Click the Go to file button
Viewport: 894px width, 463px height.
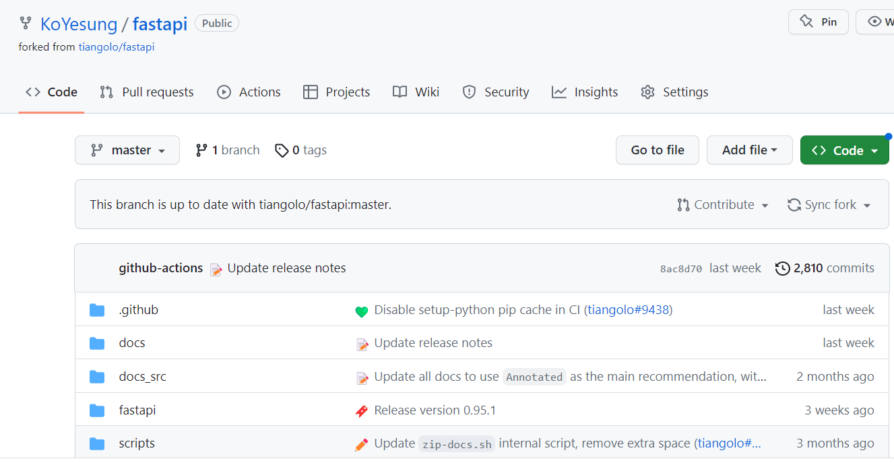(x=658, y=150)
